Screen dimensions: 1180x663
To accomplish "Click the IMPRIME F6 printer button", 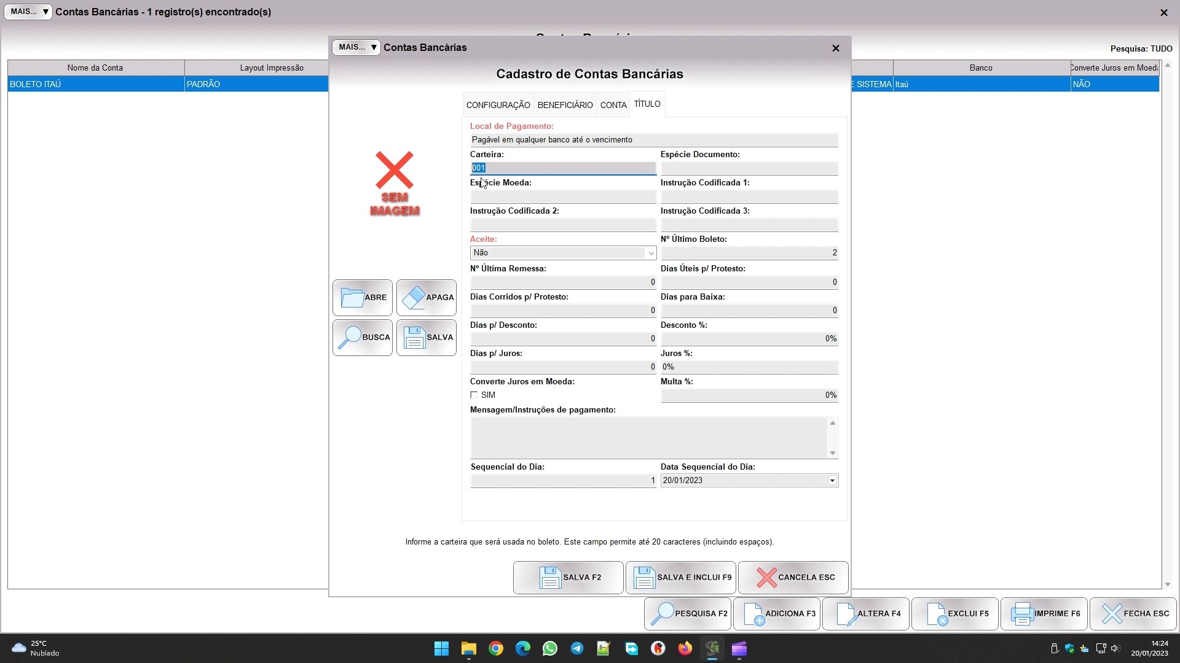I will click(x=1044, y=614).
